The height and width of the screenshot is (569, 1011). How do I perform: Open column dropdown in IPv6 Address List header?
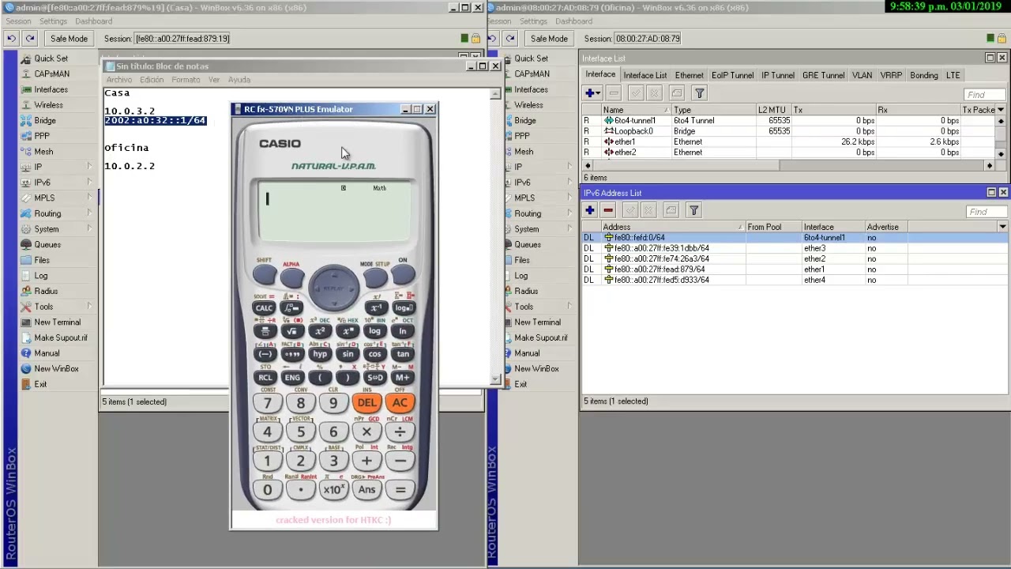(x=1002, y=227)
